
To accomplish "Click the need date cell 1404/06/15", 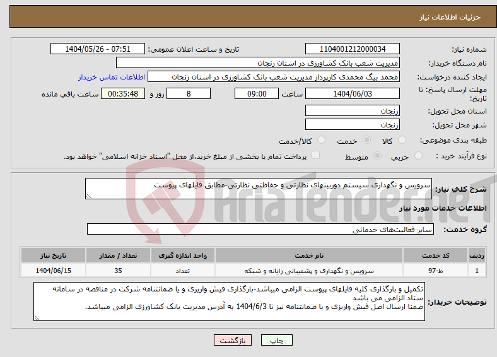I will tap(53, 271).
